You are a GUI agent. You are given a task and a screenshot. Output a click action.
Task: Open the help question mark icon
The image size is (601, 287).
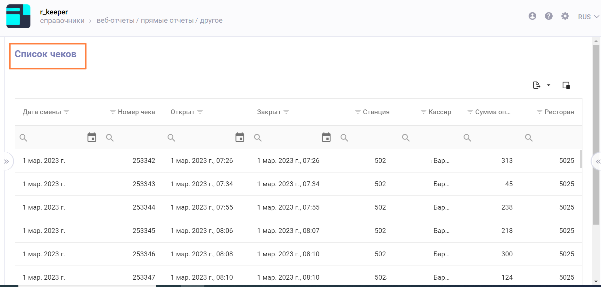pos(548,16)
